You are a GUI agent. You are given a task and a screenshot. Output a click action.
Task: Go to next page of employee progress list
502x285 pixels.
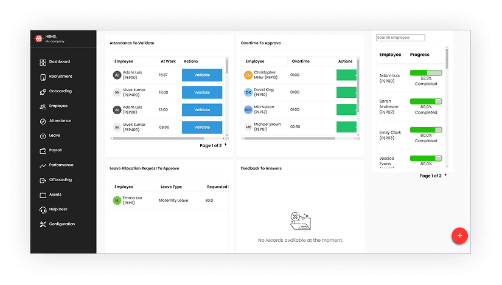tap(445, 175)
